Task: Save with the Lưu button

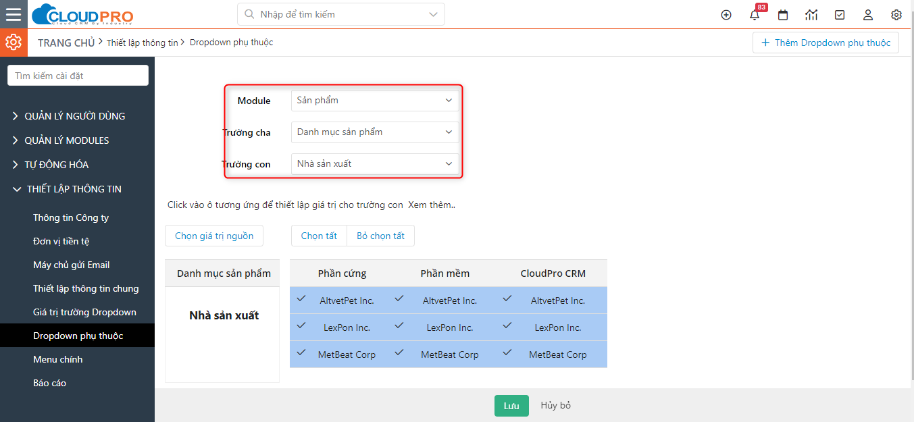Action: point(511,406)
